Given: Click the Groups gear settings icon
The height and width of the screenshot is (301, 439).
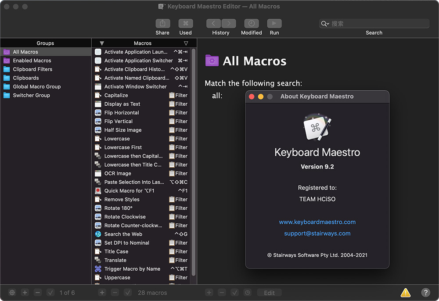Looking at the screenshot, I should (12, 293).
